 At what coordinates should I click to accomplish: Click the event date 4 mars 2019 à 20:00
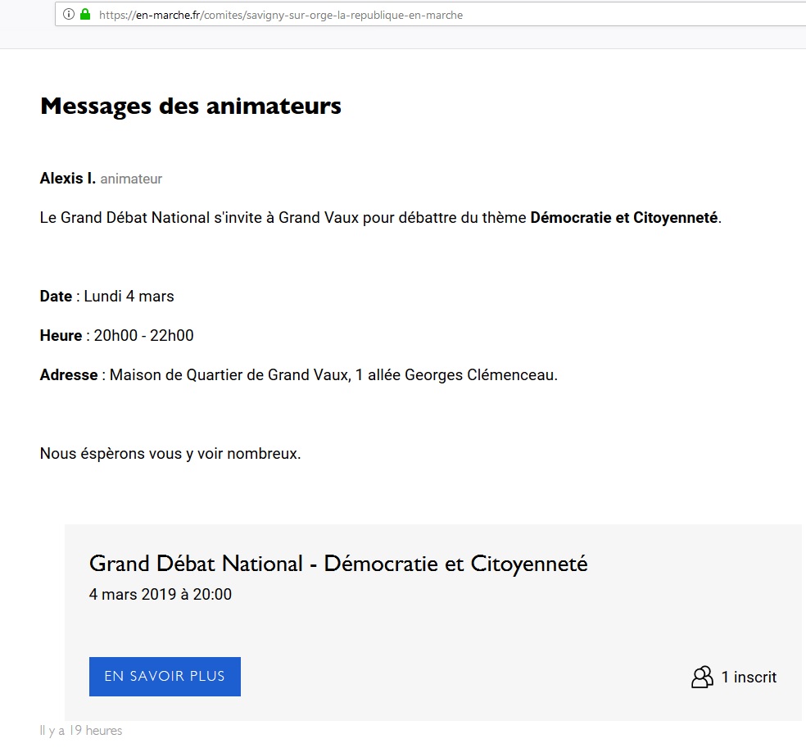160,594
